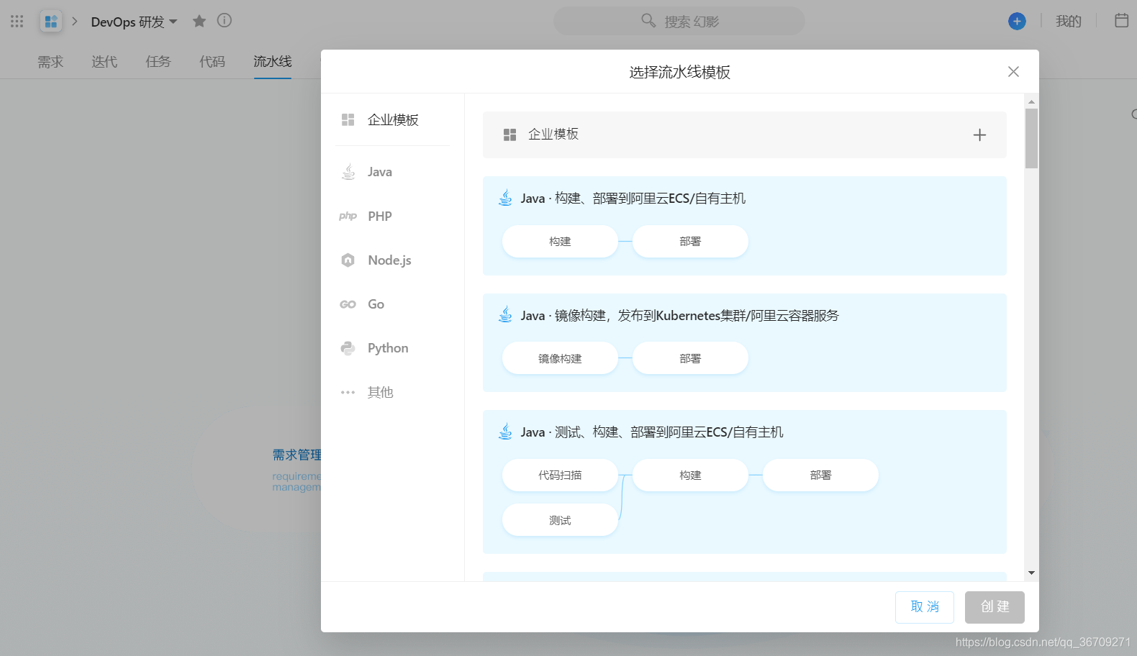This screenshot has height=656, width=1137.
Task: Click the Go logo icon
Action: [x=348, y=304]
